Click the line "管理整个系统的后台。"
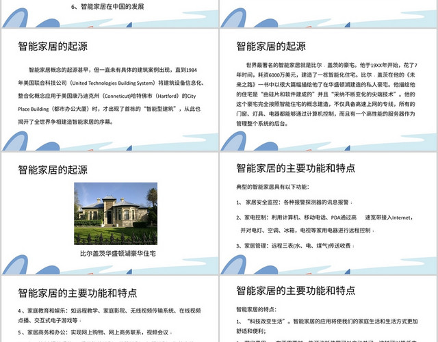The width and height of the screenshot is (438, 342). (x=262, y=123)
